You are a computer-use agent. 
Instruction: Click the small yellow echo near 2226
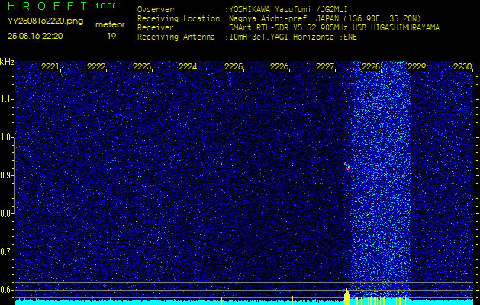click(292, 165)
